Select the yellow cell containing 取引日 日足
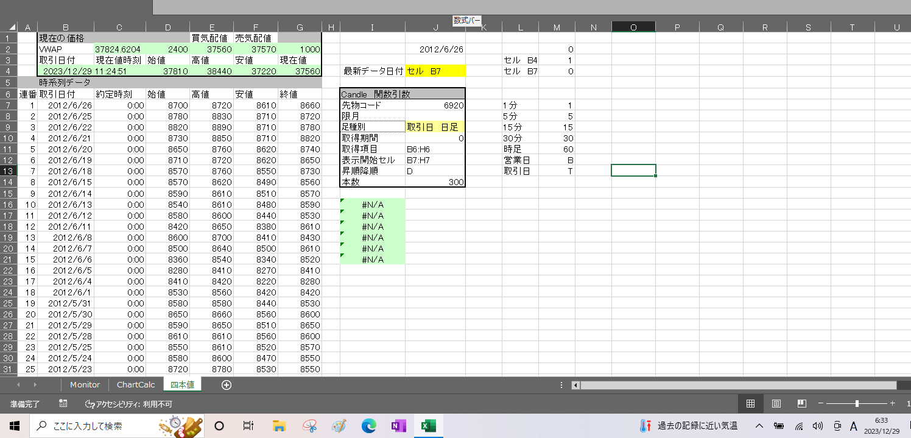Viewport: 911px width, 438px height. coord(435,127)
